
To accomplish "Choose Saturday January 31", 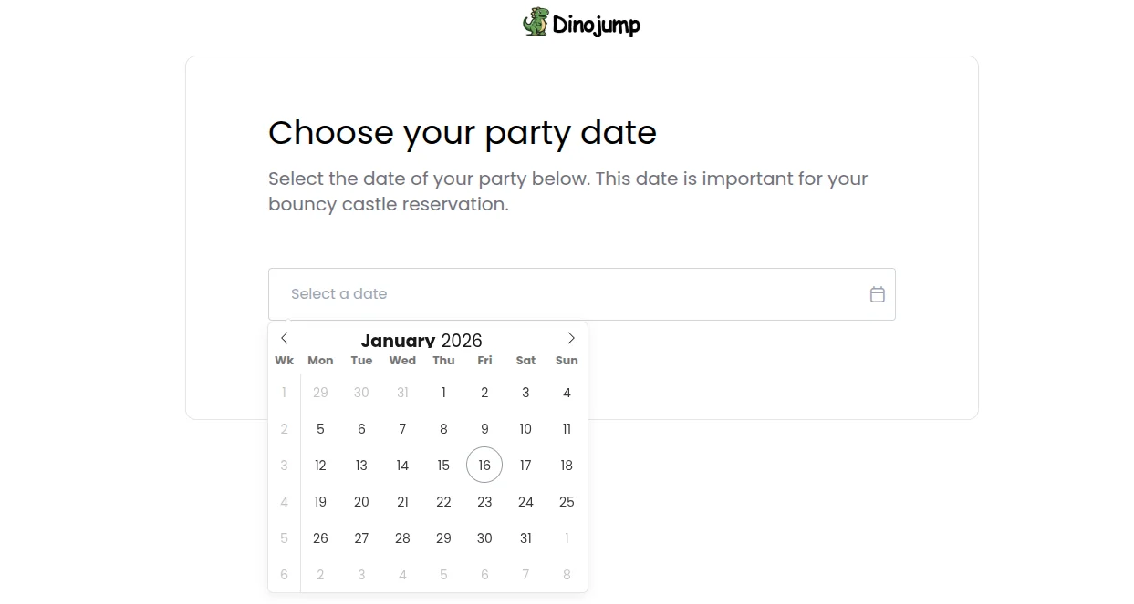I will coord(525,537).
